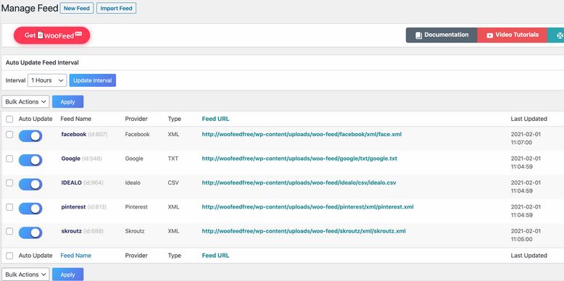
Task: Click the 2021-02-01 11:07:00 timestamp
Action: point(526,138)
